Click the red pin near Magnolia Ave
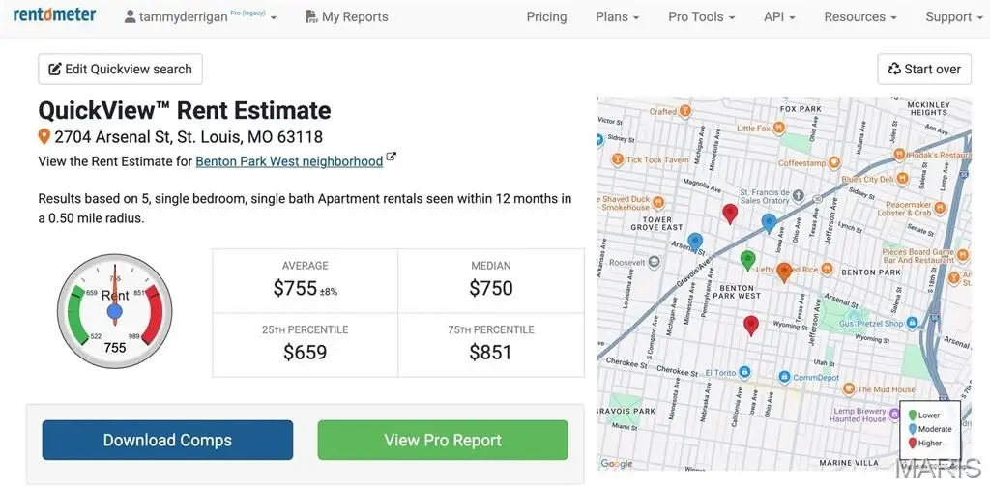 730,213
